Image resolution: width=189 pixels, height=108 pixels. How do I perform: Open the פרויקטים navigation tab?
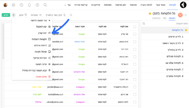pyautogui.click(x=96, y=5)
